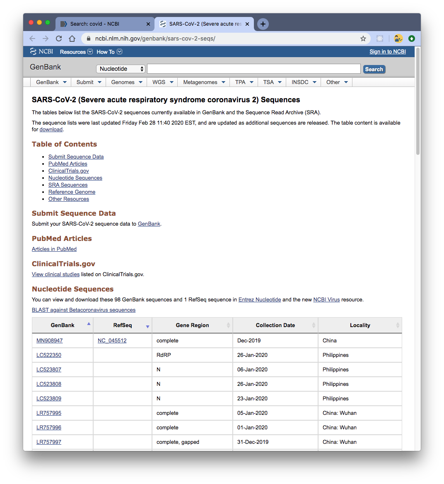The image size is (444, 484).
Task: Jump to Reference Genome in contents
Action: pos(72,192)
